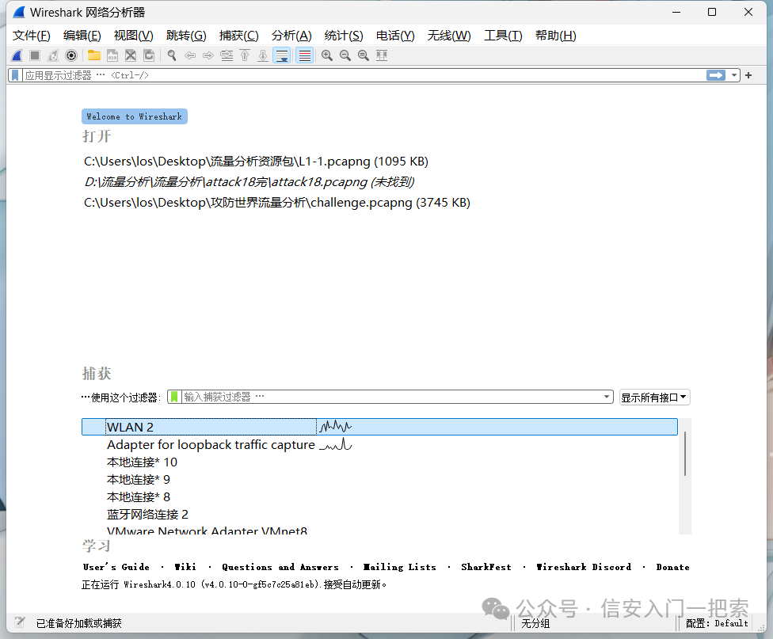Open the 显示所有接口 dropdown
The width and height of the screenshot is (773, 639).
coord(654,397)
